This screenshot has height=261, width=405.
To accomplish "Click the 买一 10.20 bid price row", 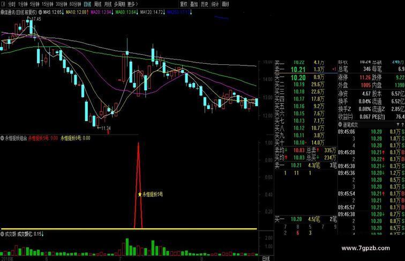I will point(305,77).
